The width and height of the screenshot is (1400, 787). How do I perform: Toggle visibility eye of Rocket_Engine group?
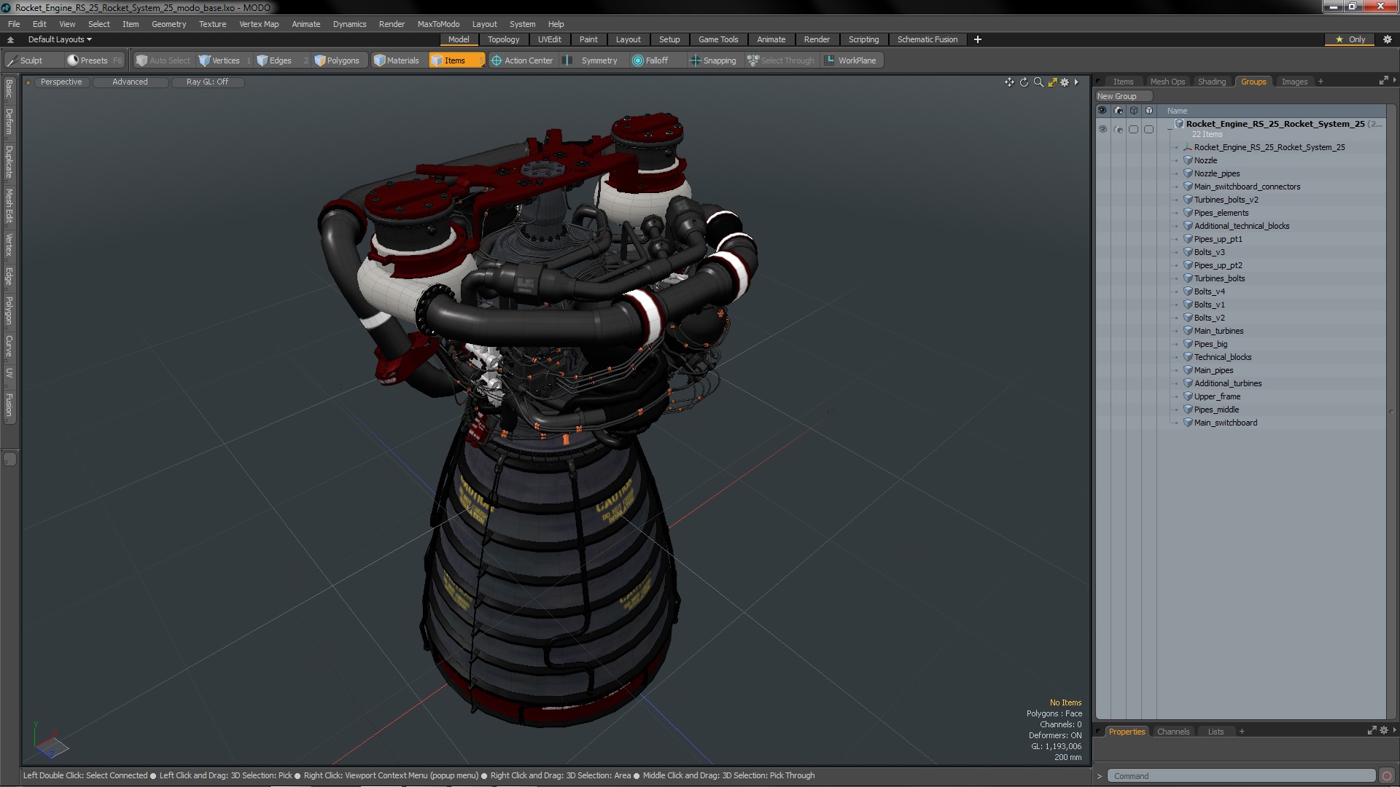1102,129
